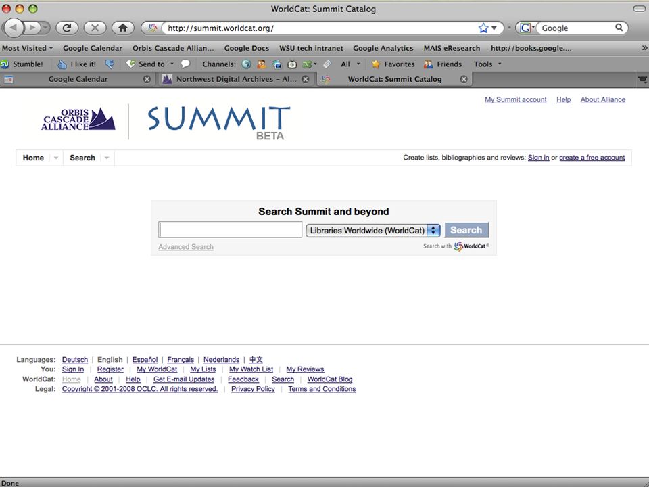Close the Northwest Digital Archives tab
The height and width of the screenshot is (487, 649).
point(306,79)
